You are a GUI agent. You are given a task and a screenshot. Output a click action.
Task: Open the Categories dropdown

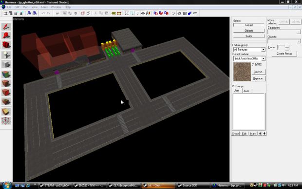point(298,32)
